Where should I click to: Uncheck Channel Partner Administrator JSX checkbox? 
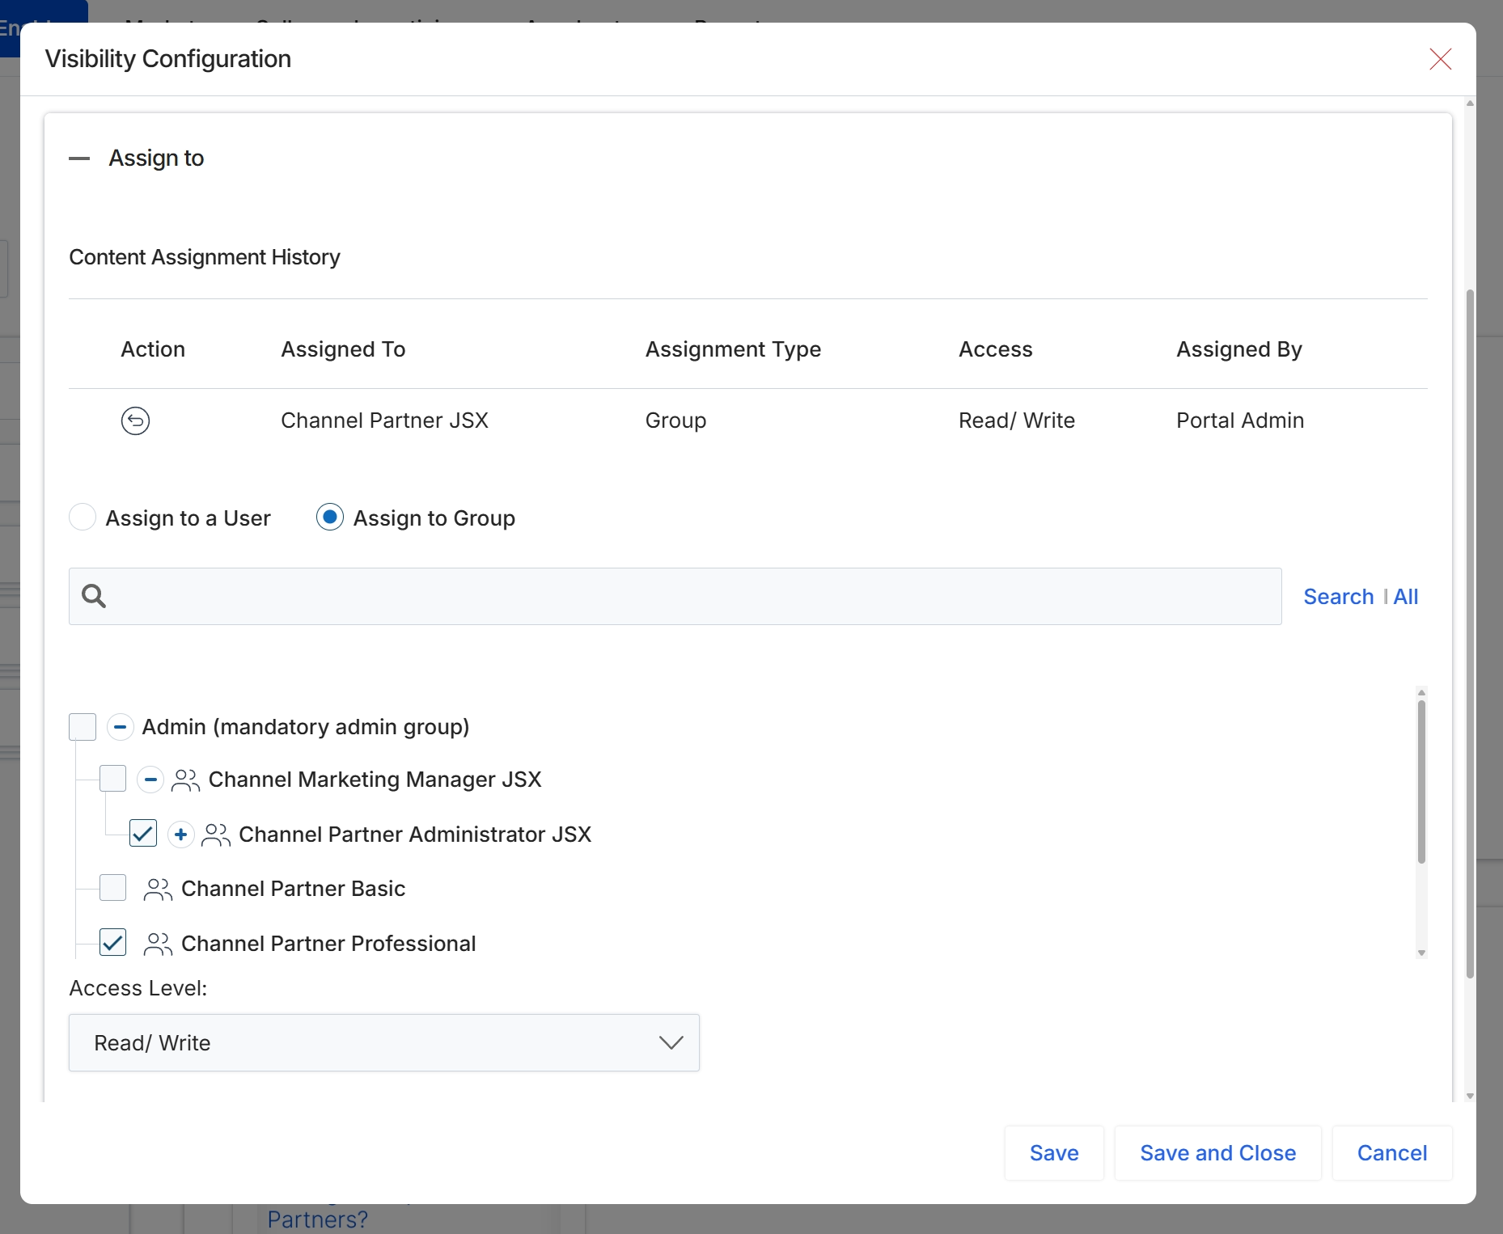tap(143, 833)
